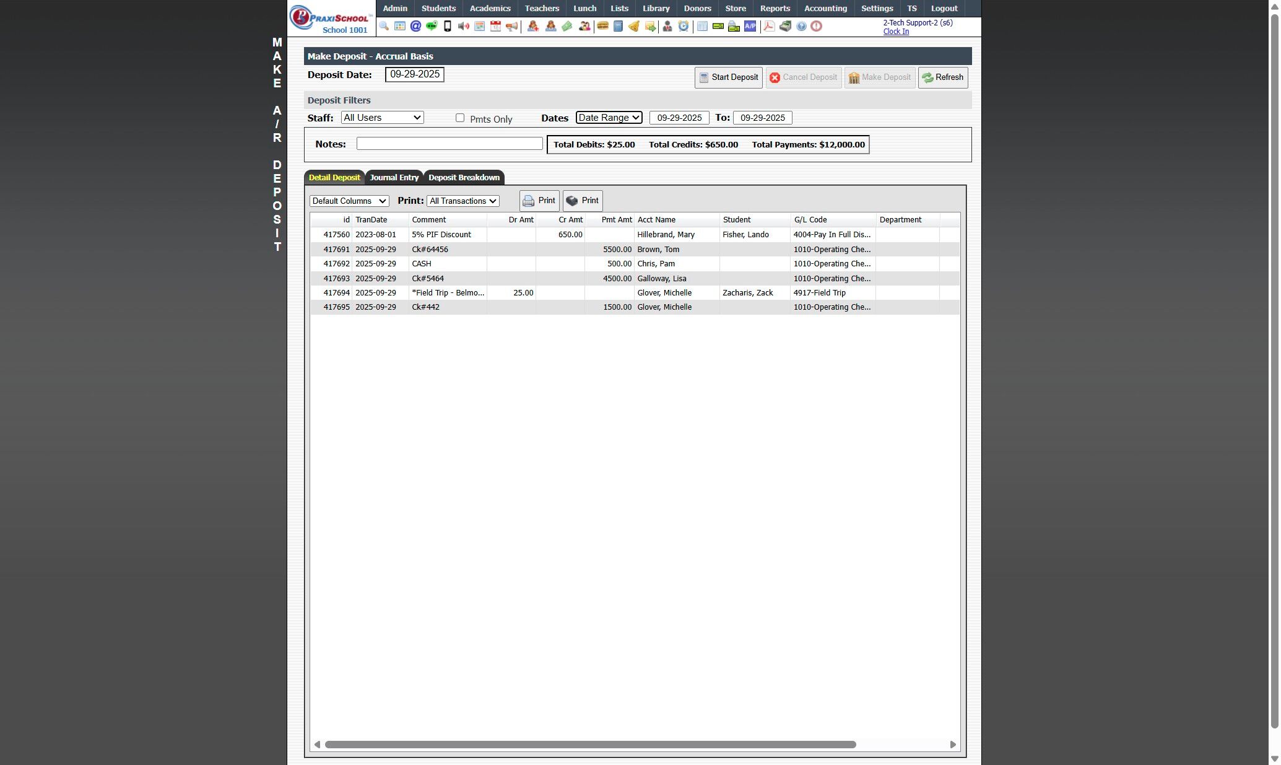The width and height of the screenshot is (1281, 765).
Task: Click the alarm clock icon
Action: pos(684,26)
